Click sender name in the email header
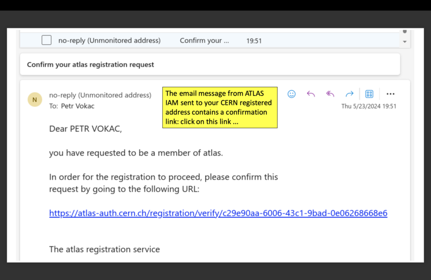 click(x=100, y=95)
